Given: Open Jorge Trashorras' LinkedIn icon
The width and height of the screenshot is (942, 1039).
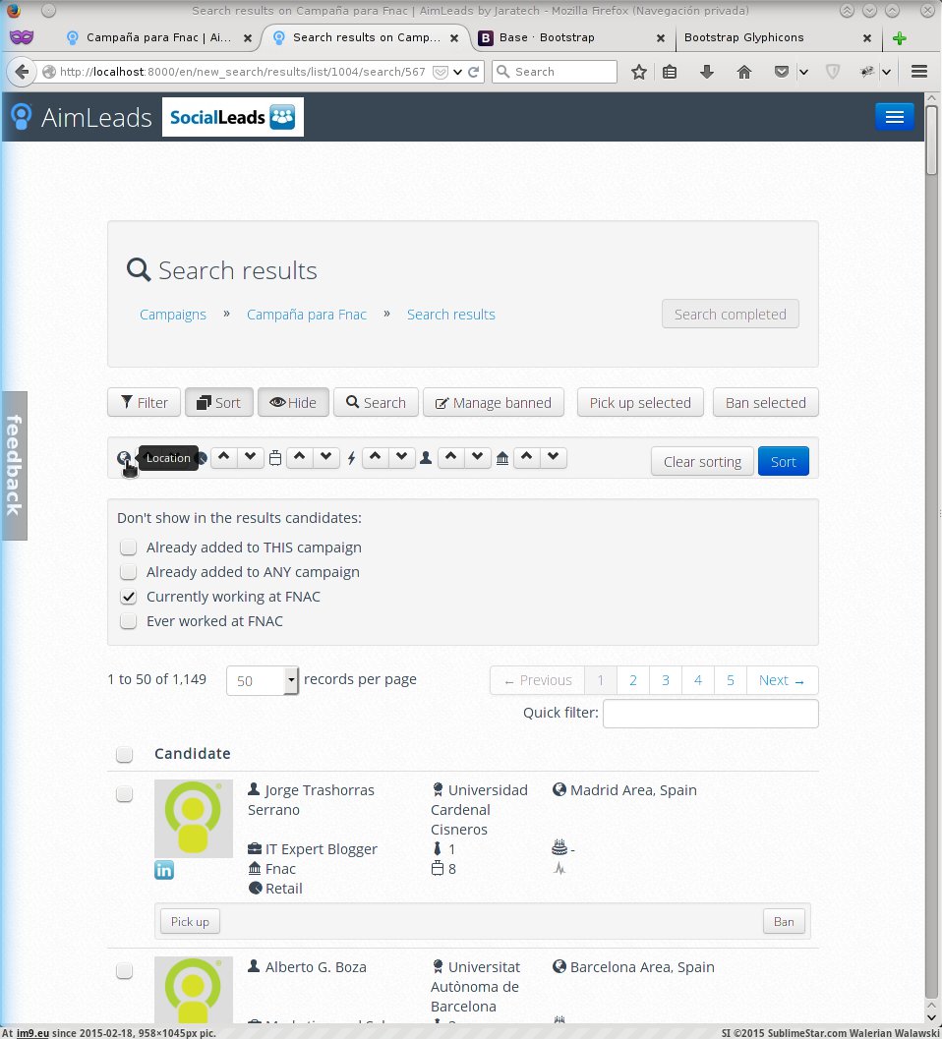Looking at the screenshot, I should (164, 869).
